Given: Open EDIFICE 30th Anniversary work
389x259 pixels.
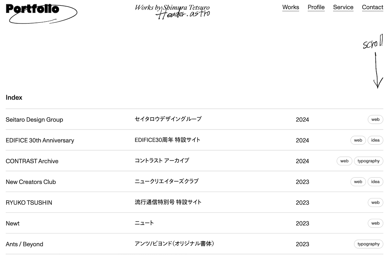Looking at the screenshot, I should pos(194,140).
